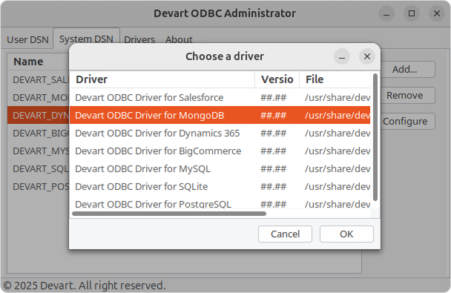The image size is (451, 293).
Task: Minimize the Devart ODBC Administrator window
Action: (x=386, y=13)
